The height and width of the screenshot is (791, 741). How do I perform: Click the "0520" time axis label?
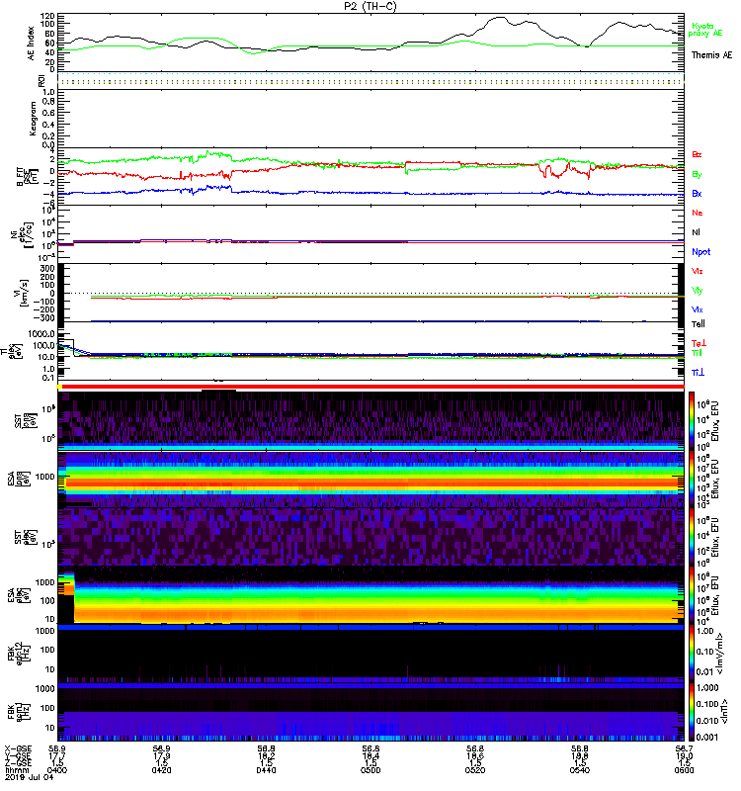475,770
